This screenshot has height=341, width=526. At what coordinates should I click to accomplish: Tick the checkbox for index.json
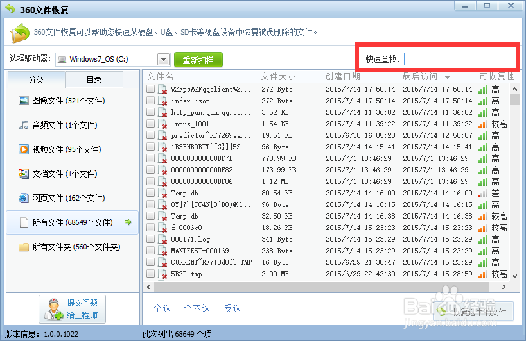[x=151, y=101]
